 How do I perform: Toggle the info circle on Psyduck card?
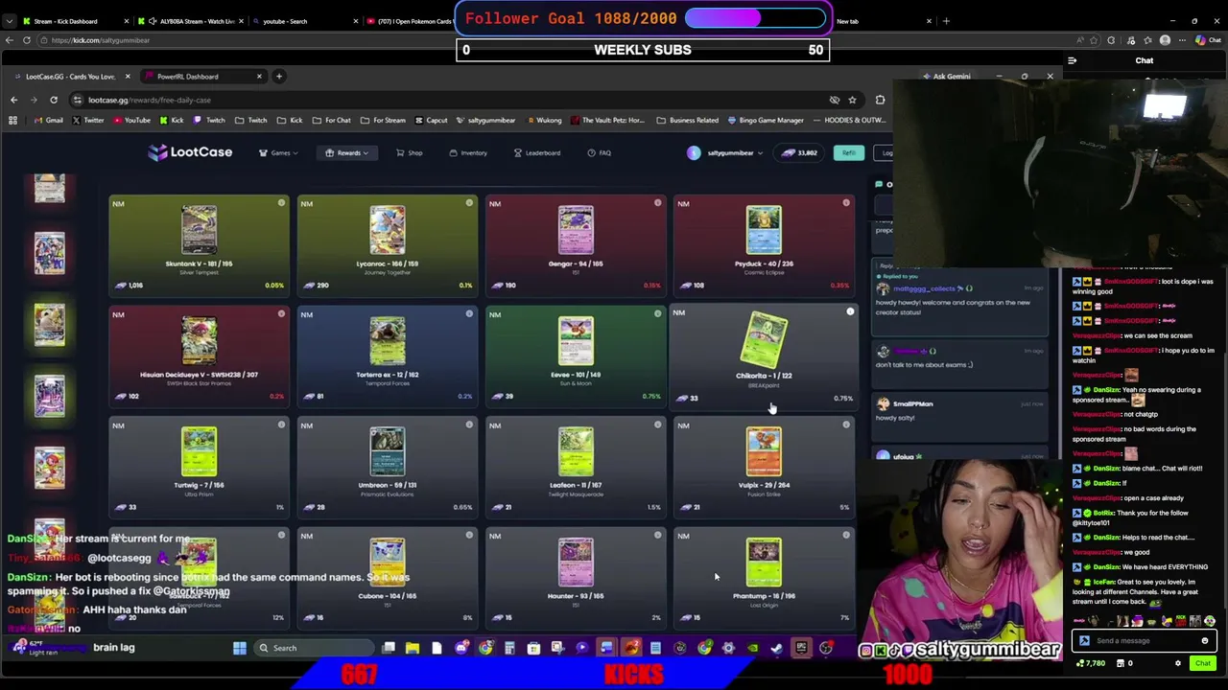(x=846, y=203)
